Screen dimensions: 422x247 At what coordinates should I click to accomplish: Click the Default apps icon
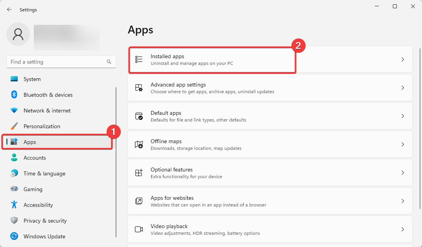(139, 116)
